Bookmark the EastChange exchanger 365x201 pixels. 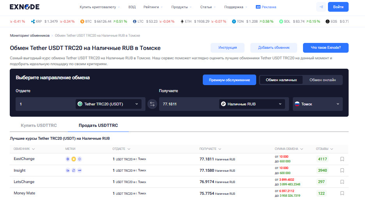point(342,159)
